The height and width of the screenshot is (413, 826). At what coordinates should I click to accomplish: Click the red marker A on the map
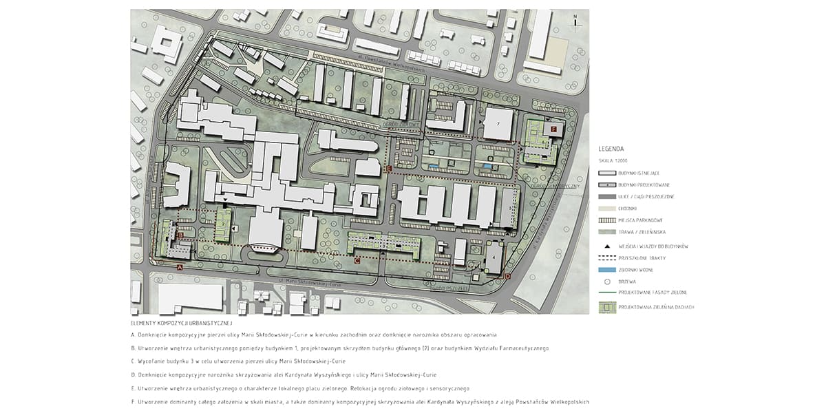180,266
